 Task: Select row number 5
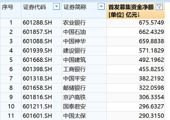click(11, 60)
